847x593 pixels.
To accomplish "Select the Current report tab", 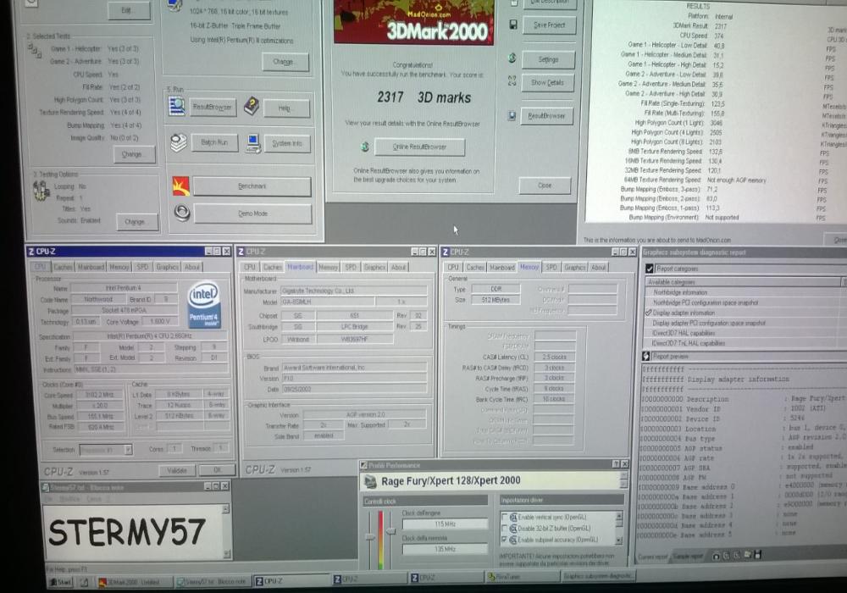I will tap(653, 557).
